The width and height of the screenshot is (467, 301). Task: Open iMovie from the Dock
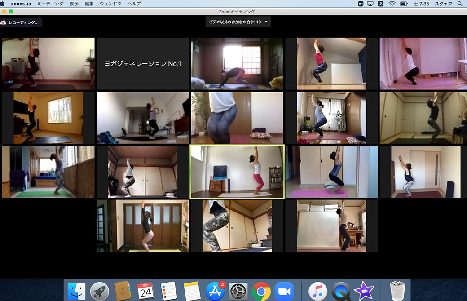363,291
